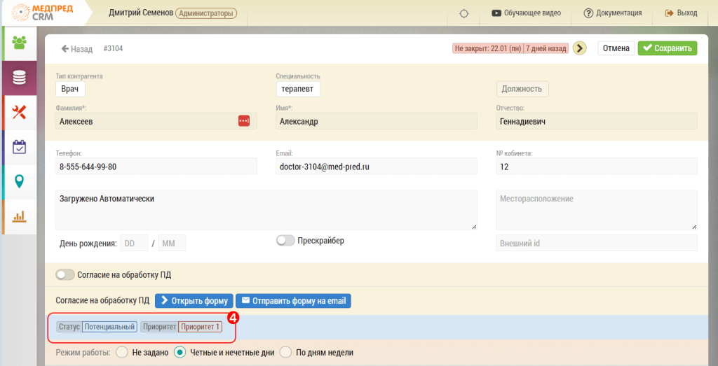Screen dimensions: 718x366
Task: Toggle the Прескрайбер switch
Action: tap(285, 241)
